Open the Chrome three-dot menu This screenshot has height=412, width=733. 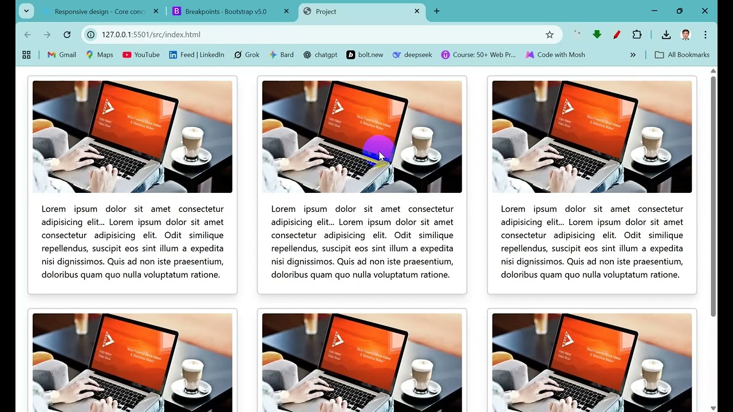click(706, 35)
